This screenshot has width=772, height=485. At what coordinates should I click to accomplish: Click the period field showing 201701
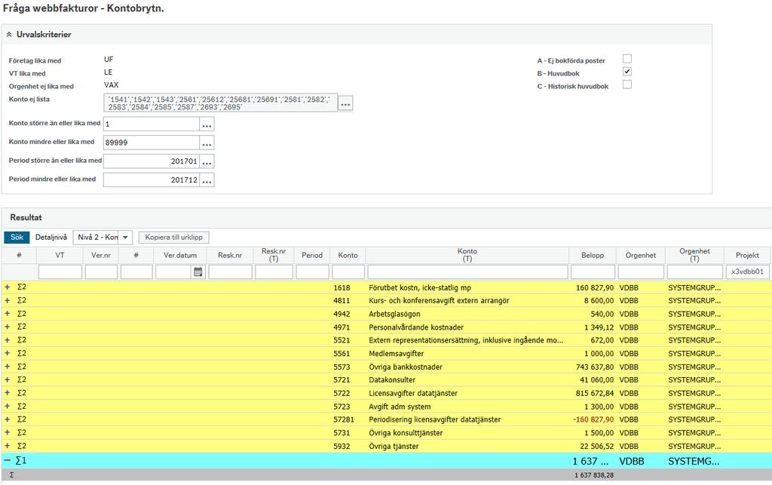click(x=151, y=161)
